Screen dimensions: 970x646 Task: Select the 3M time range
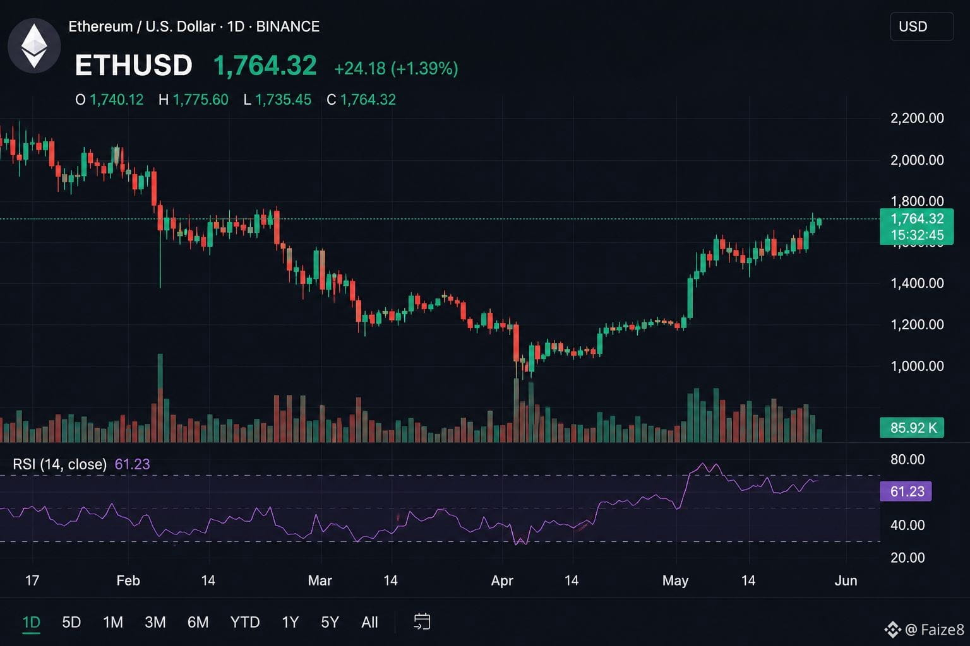155,622
